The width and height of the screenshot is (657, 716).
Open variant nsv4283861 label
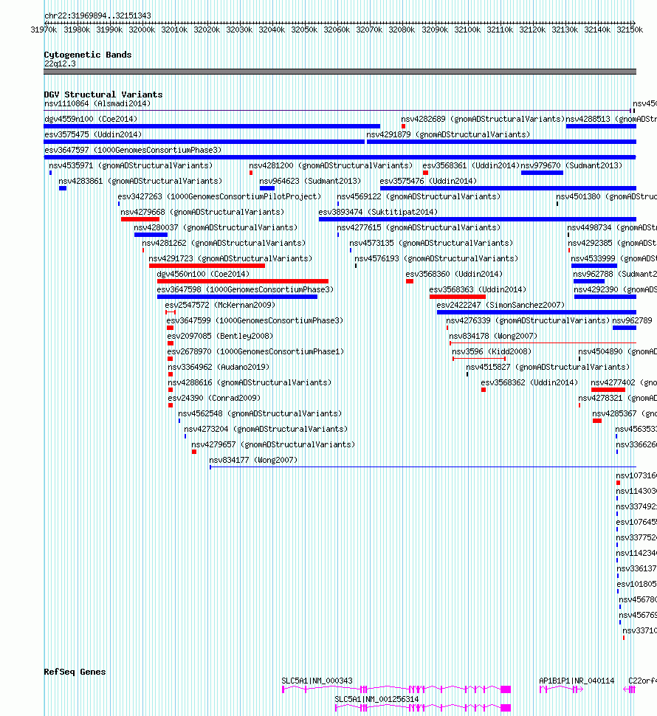(140, 182)
